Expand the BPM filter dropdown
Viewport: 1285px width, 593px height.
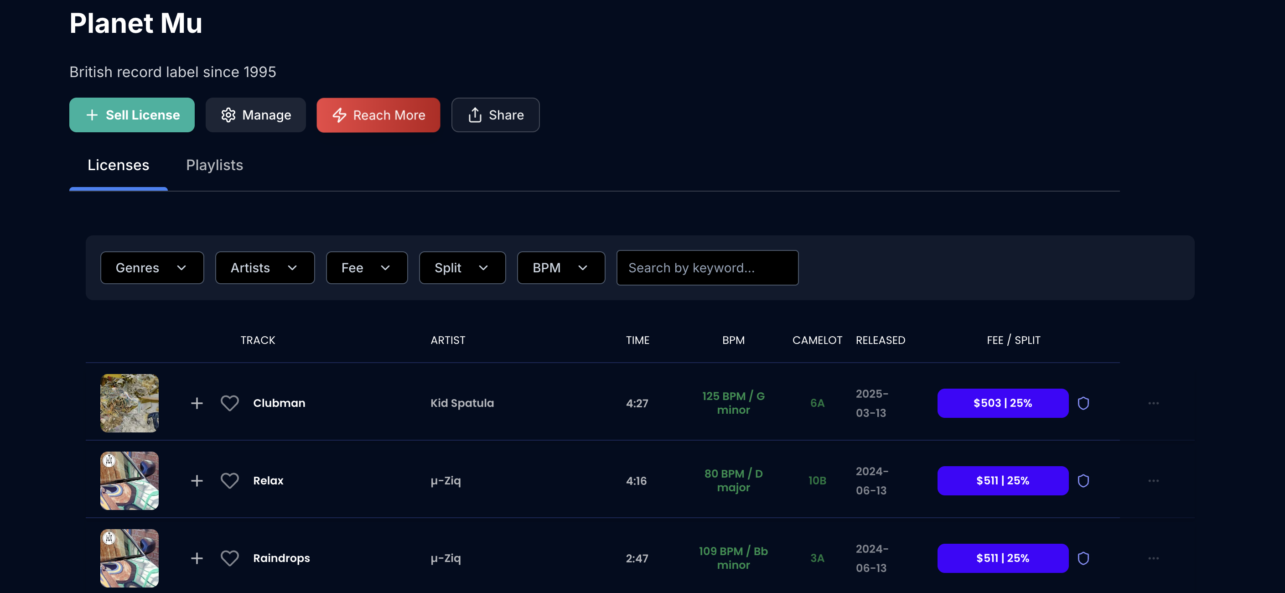561,268
